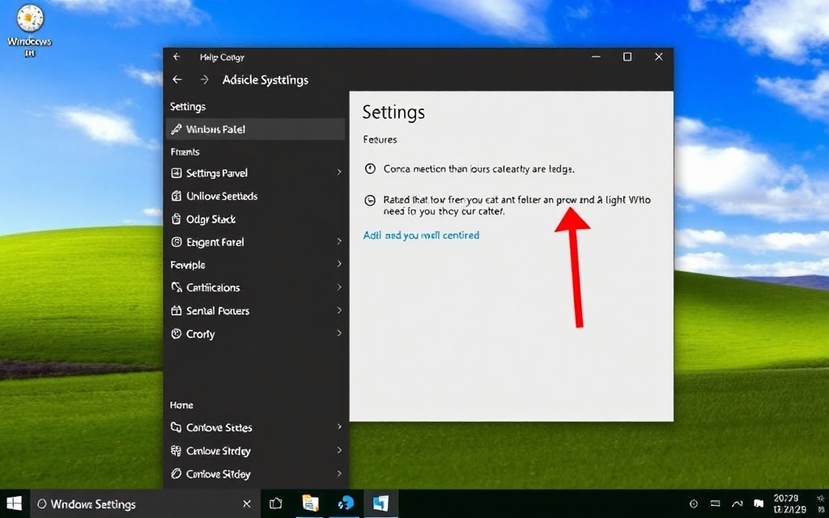
Task: Open Sental Forters entry
Action: coord(255,311)
